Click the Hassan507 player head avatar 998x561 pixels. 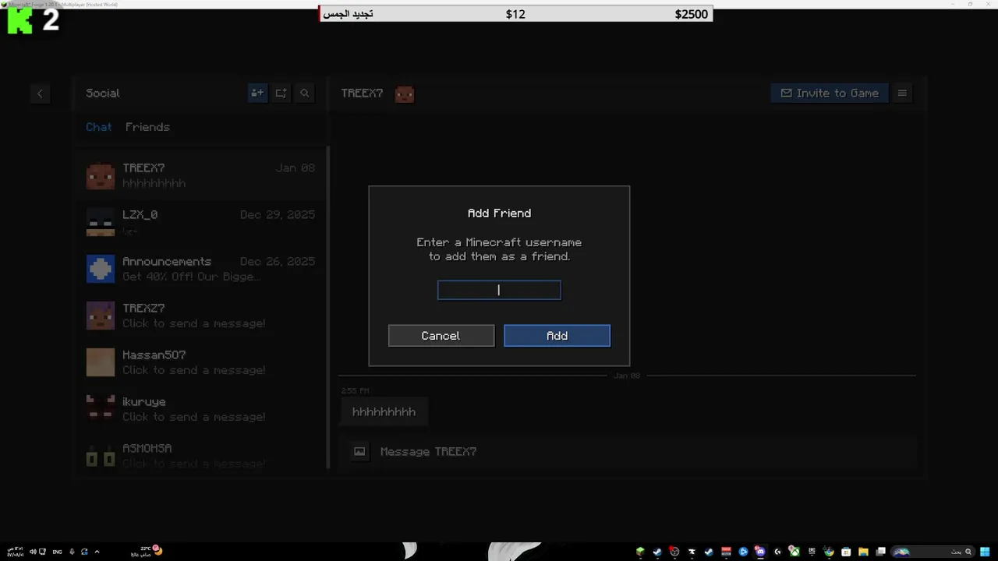click(x=101, y=362)
